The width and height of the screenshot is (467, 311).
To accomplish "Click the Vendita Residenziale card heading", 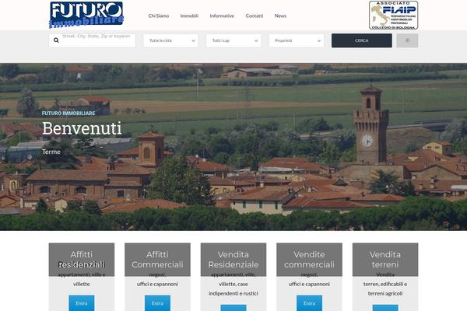I will click(x=233, y=260).
